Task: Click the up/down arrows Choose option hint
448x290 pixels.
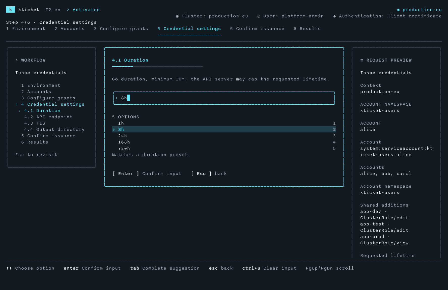Action: tap(30, 268)
